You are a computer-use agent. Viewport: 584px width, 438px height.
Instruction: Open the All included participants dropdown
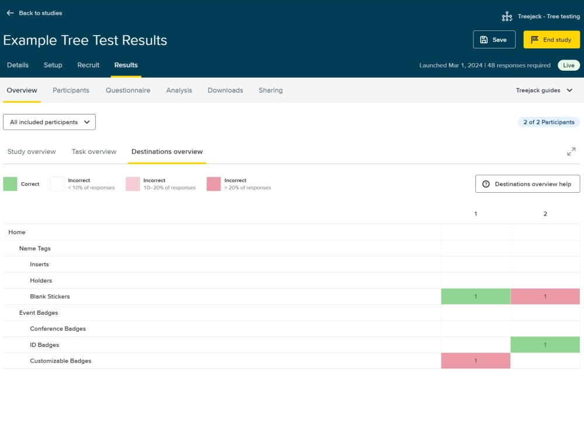(x=49, y=122)
